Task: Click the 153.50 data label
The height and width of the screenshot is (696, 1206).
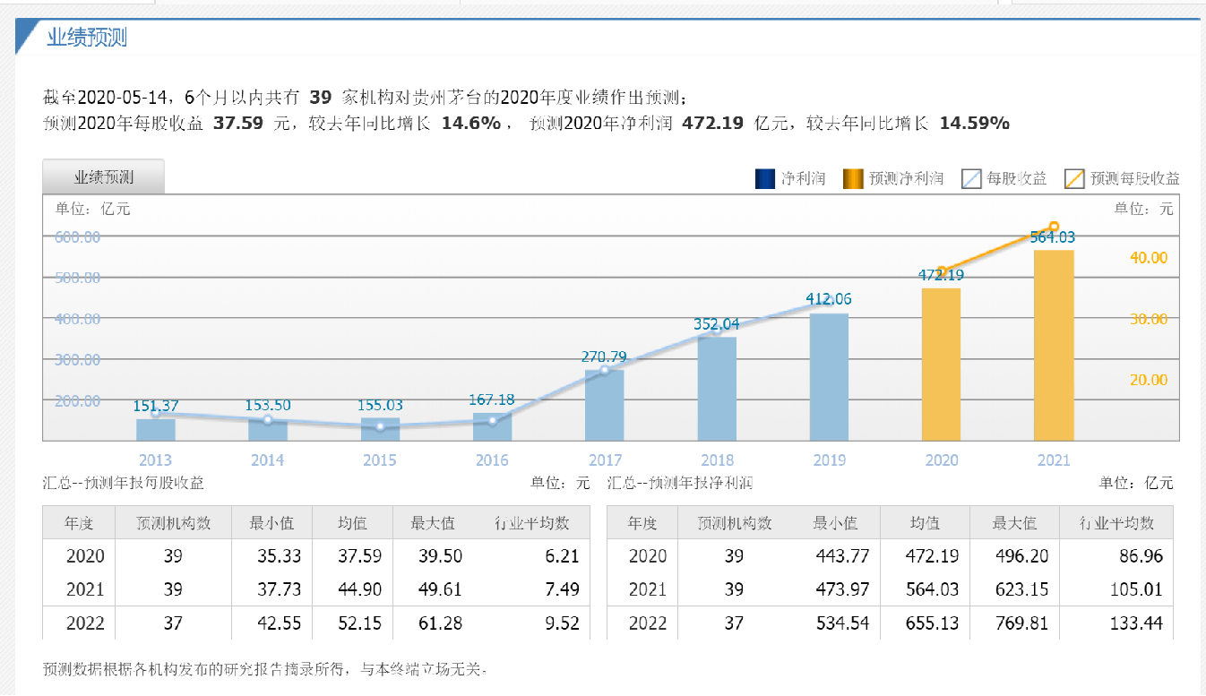Action: [x=268, y=405]
